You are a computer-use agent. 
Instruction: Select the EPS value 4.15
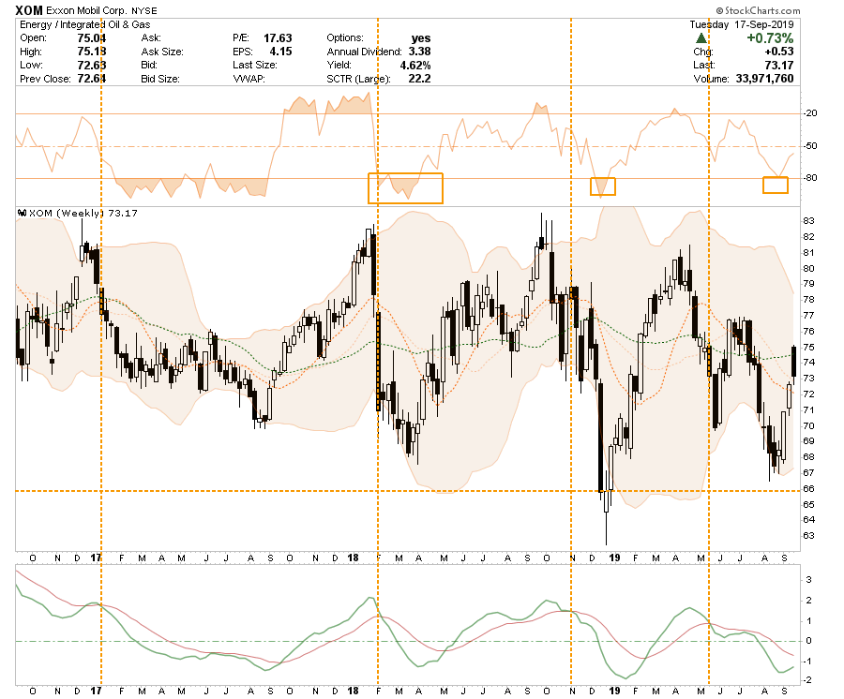coord(281,52)
